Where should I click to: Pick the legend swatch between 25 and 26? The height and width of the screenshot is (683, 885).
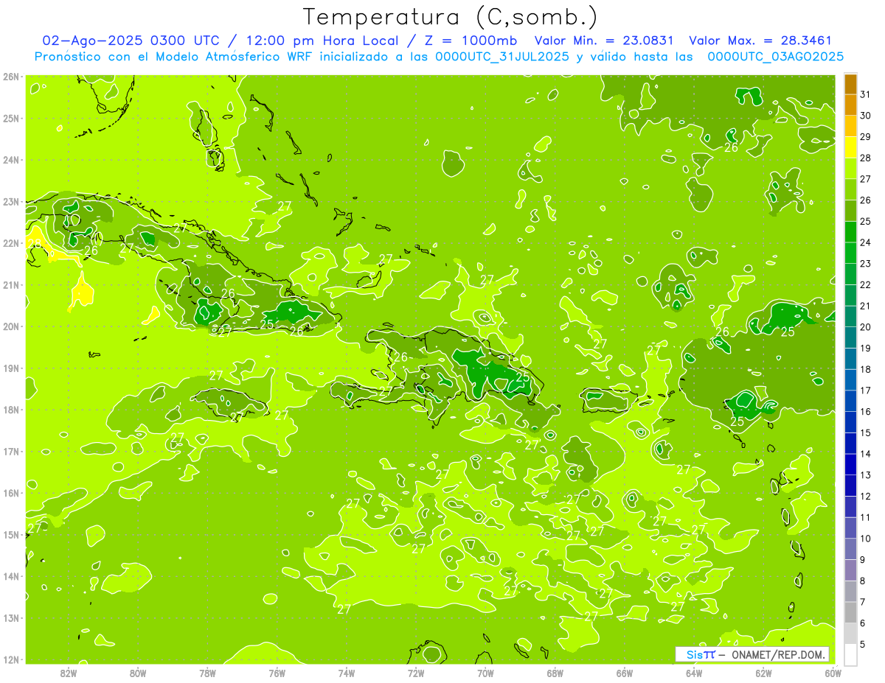(850, 211)
